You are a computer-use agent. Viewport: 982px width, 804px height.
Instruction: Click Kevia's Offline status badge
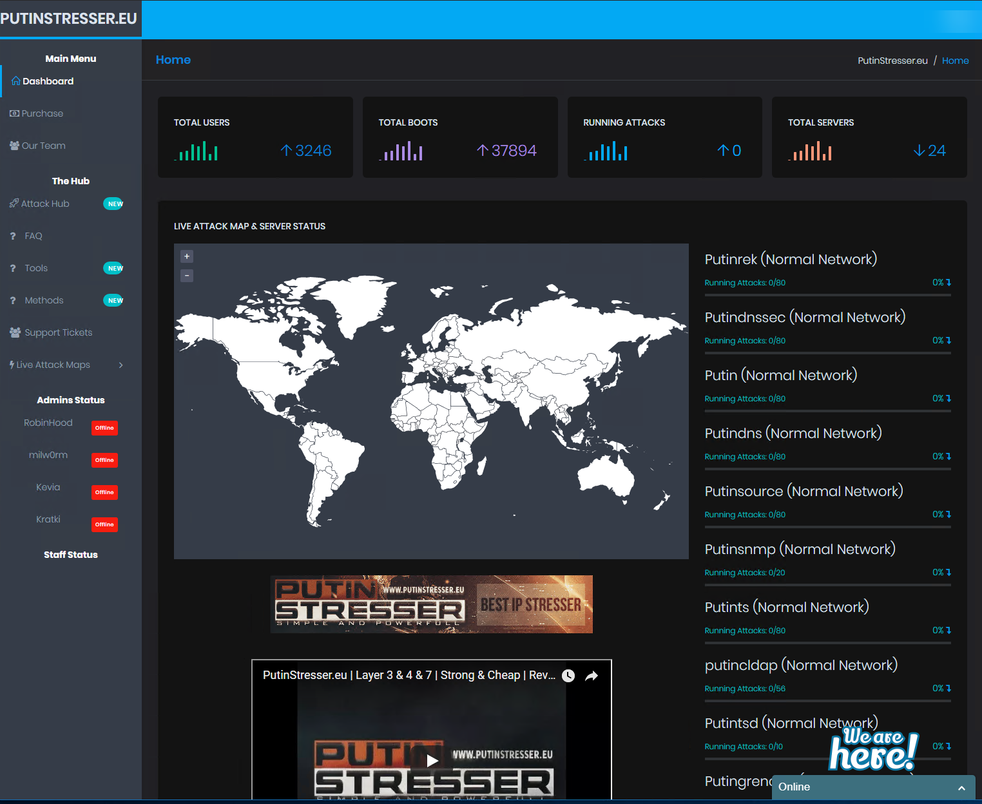[x=104, y=492]
